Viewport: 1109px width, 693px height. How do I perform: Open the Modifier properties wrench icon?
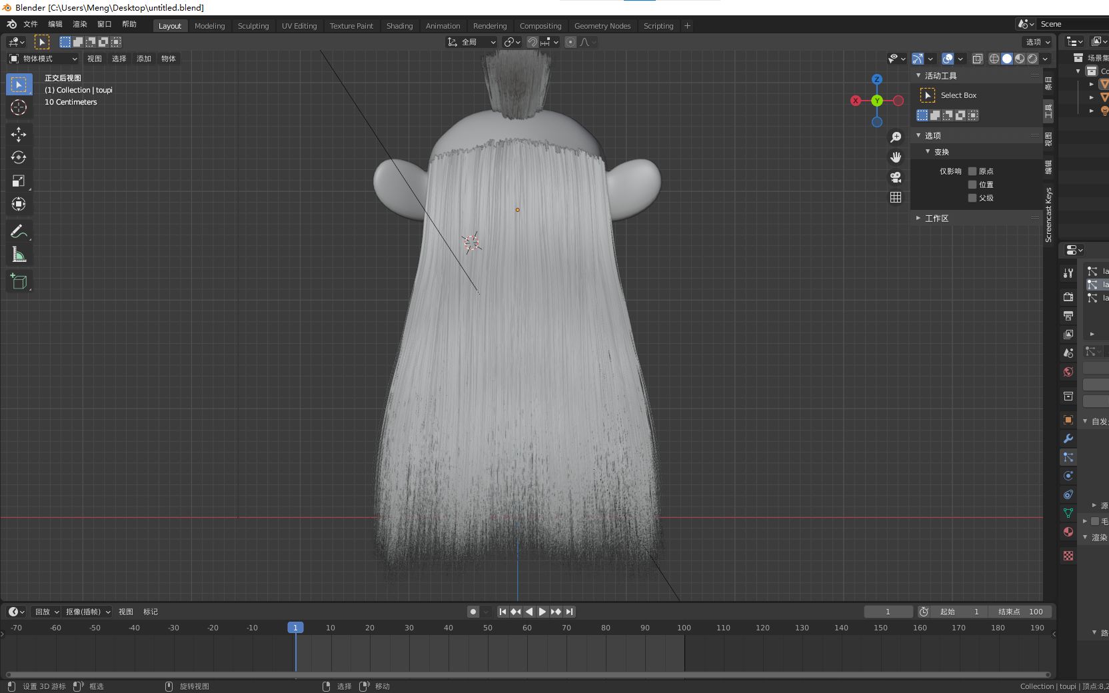1068,439
